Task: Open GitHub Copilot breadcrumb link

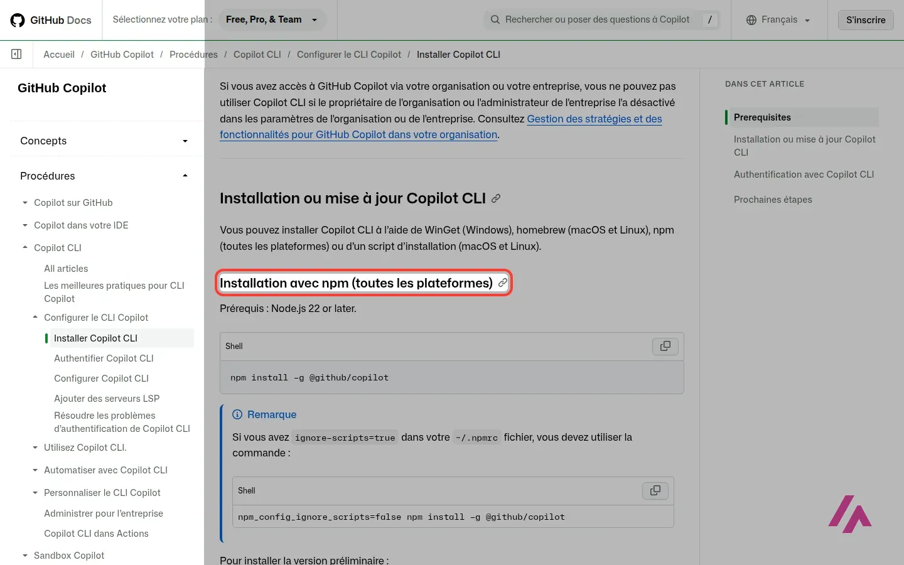Action: coord(122,55)
